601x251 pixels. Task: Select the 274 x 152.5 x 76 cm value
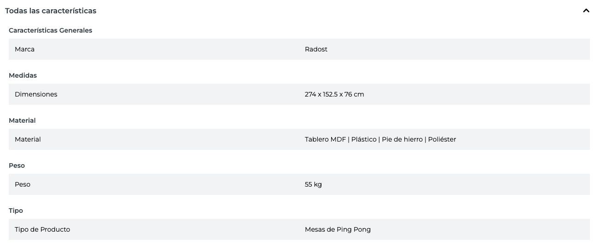[x=334, y=94]
